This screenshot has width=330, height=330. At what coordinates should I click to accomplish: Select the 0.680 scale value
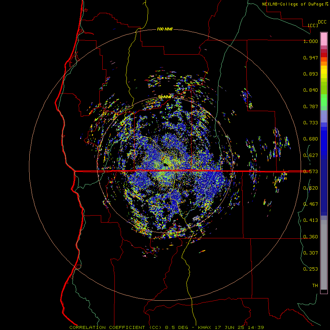click(x=311, y=139)
